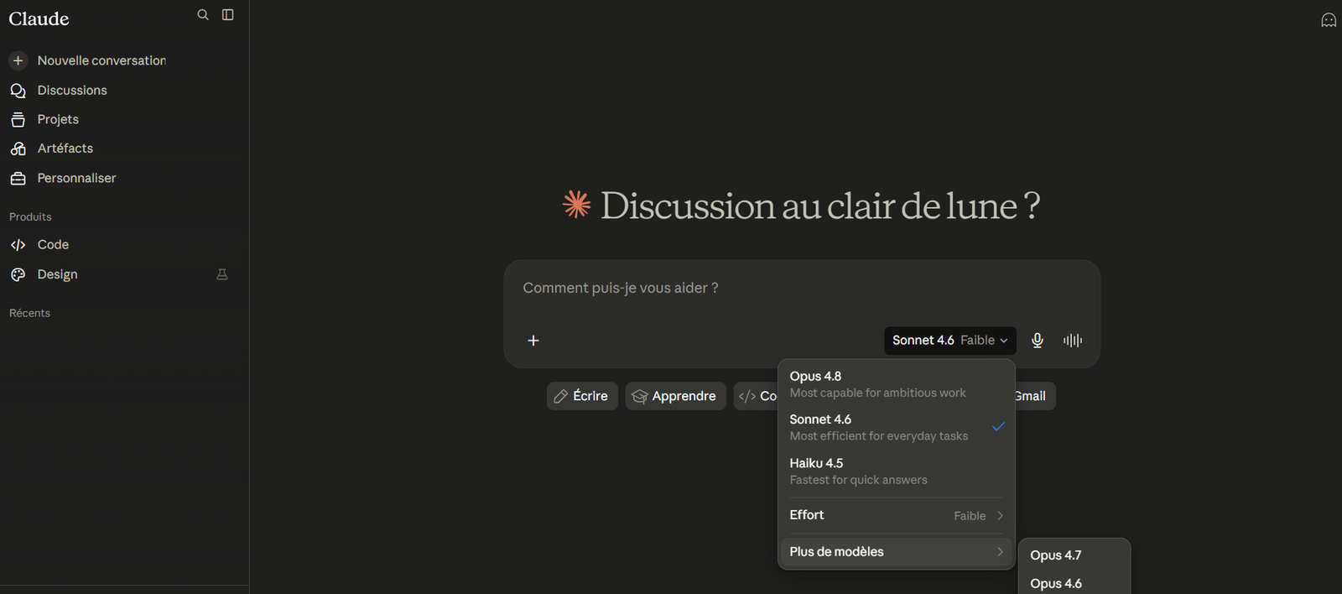Select Haiku 4.5 in model menu
Screen dimensions: 1342x594
click(x=897, y=471)
